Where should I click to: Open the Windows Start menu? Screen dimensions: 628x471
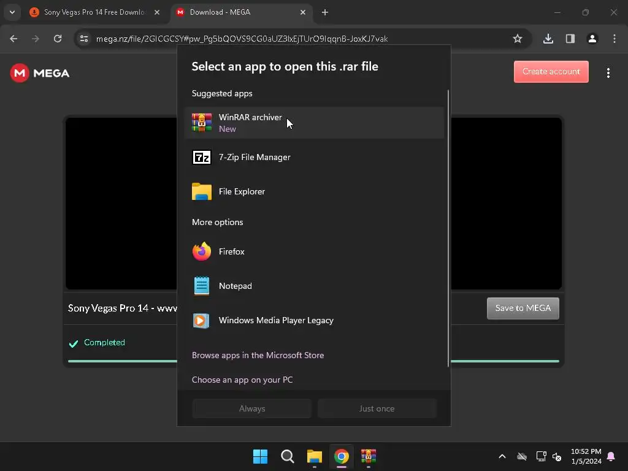pos(260,456)
